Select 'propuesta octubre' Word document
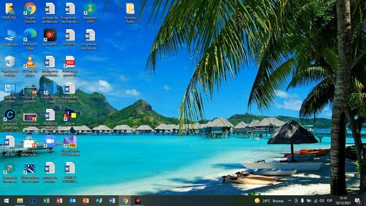Viewport: 366px width, 206px height. [50, 173]
